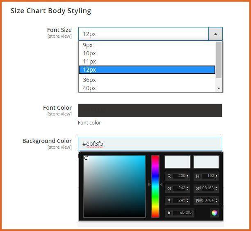Click the new color preview swatch
This screenshot has height=231, width=251.
(x=177, y=162)
